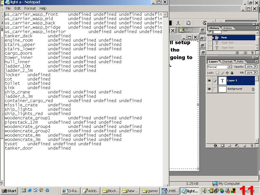Click the volume speaker tray icon
Screen dimensions: 260x195
[x=204, y=191]
